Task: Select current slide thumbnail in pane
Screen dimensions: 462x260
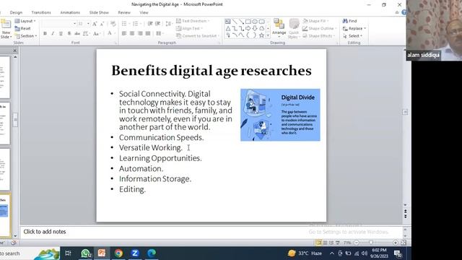Action: pos(4,214)
